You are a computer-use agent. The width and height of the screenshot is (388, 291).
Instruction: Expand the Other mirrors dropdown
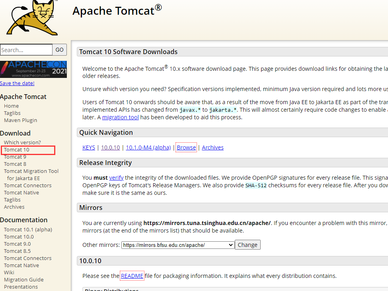[178, 245]
